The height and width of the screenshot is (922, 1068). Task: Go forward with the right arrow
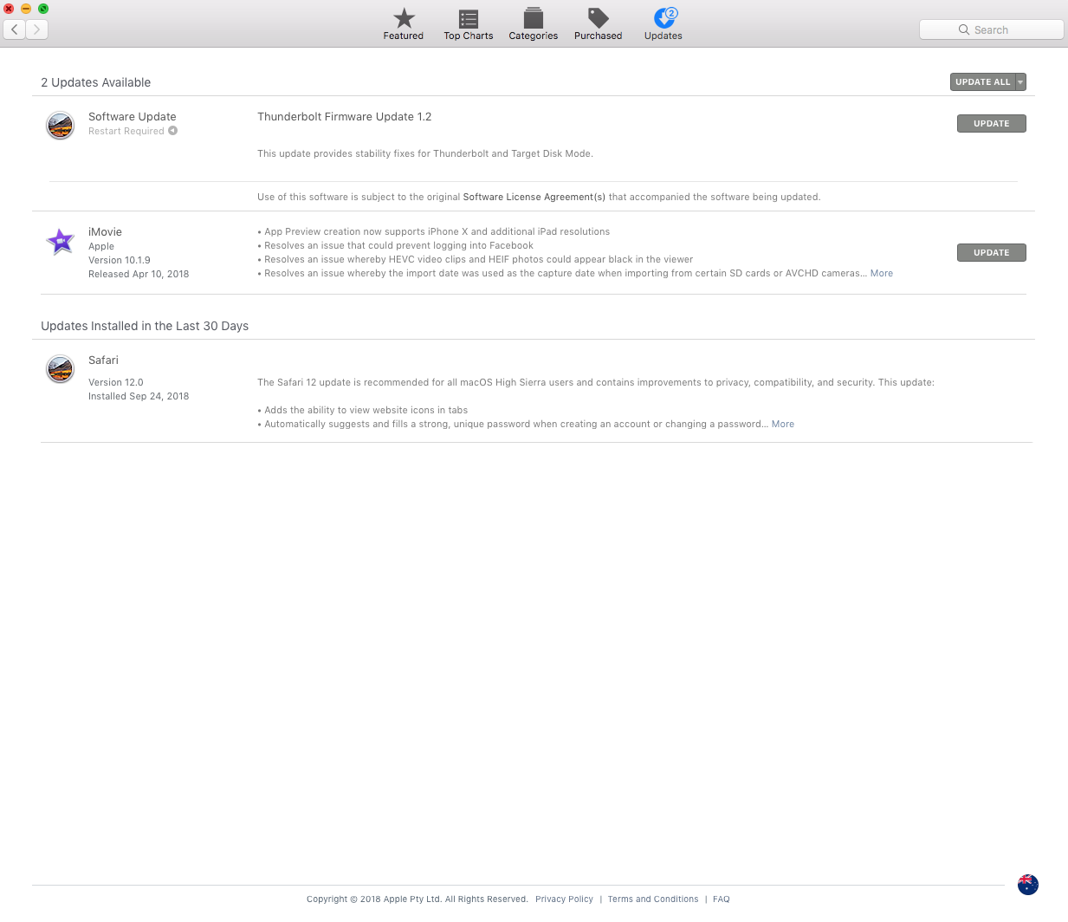36,29
